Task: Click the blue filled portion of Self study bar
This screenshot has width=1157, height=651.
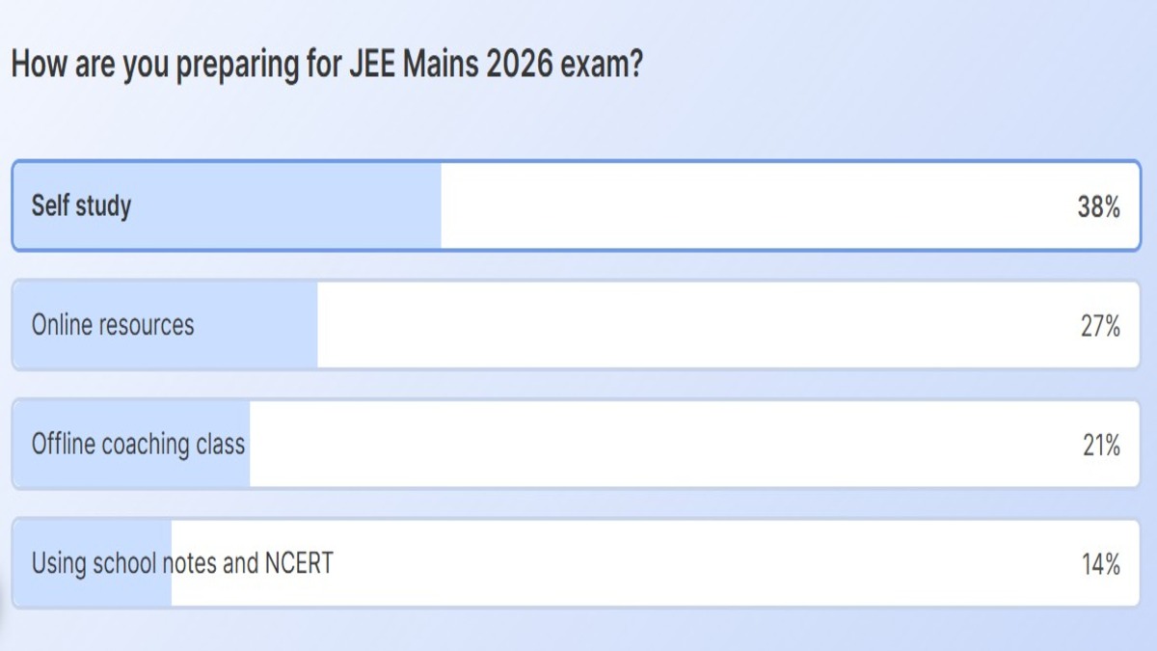Action: pos(289,206)
